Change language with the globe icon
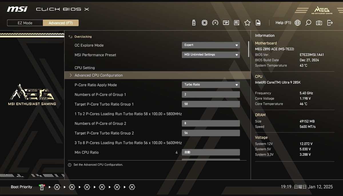The width and height of the screenshot is (343, 196). pos(298,23)
